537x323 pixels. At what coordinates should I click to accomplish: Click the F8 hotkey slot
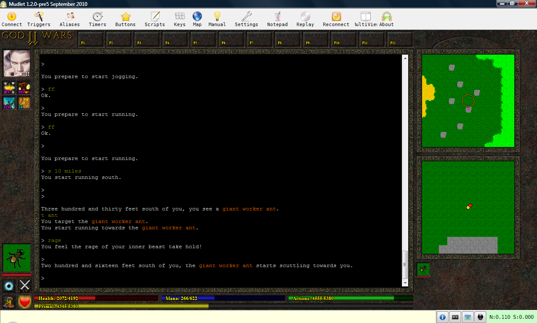tap(287, 39)
